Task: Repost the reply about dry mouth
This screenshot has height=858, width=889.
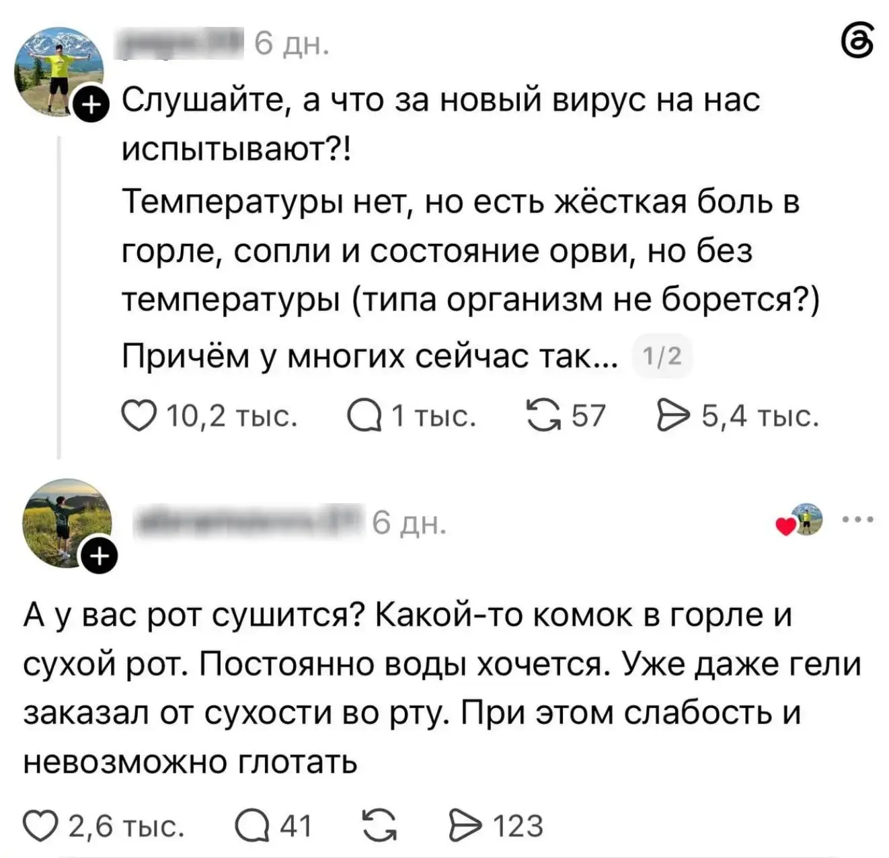Action: pyautogui.click(x=379, y=825)
